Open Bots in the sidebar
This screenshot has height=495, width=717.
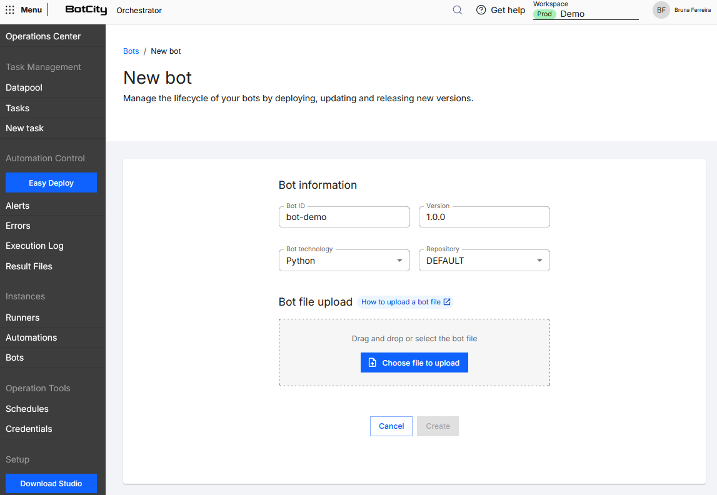point(53,357)
